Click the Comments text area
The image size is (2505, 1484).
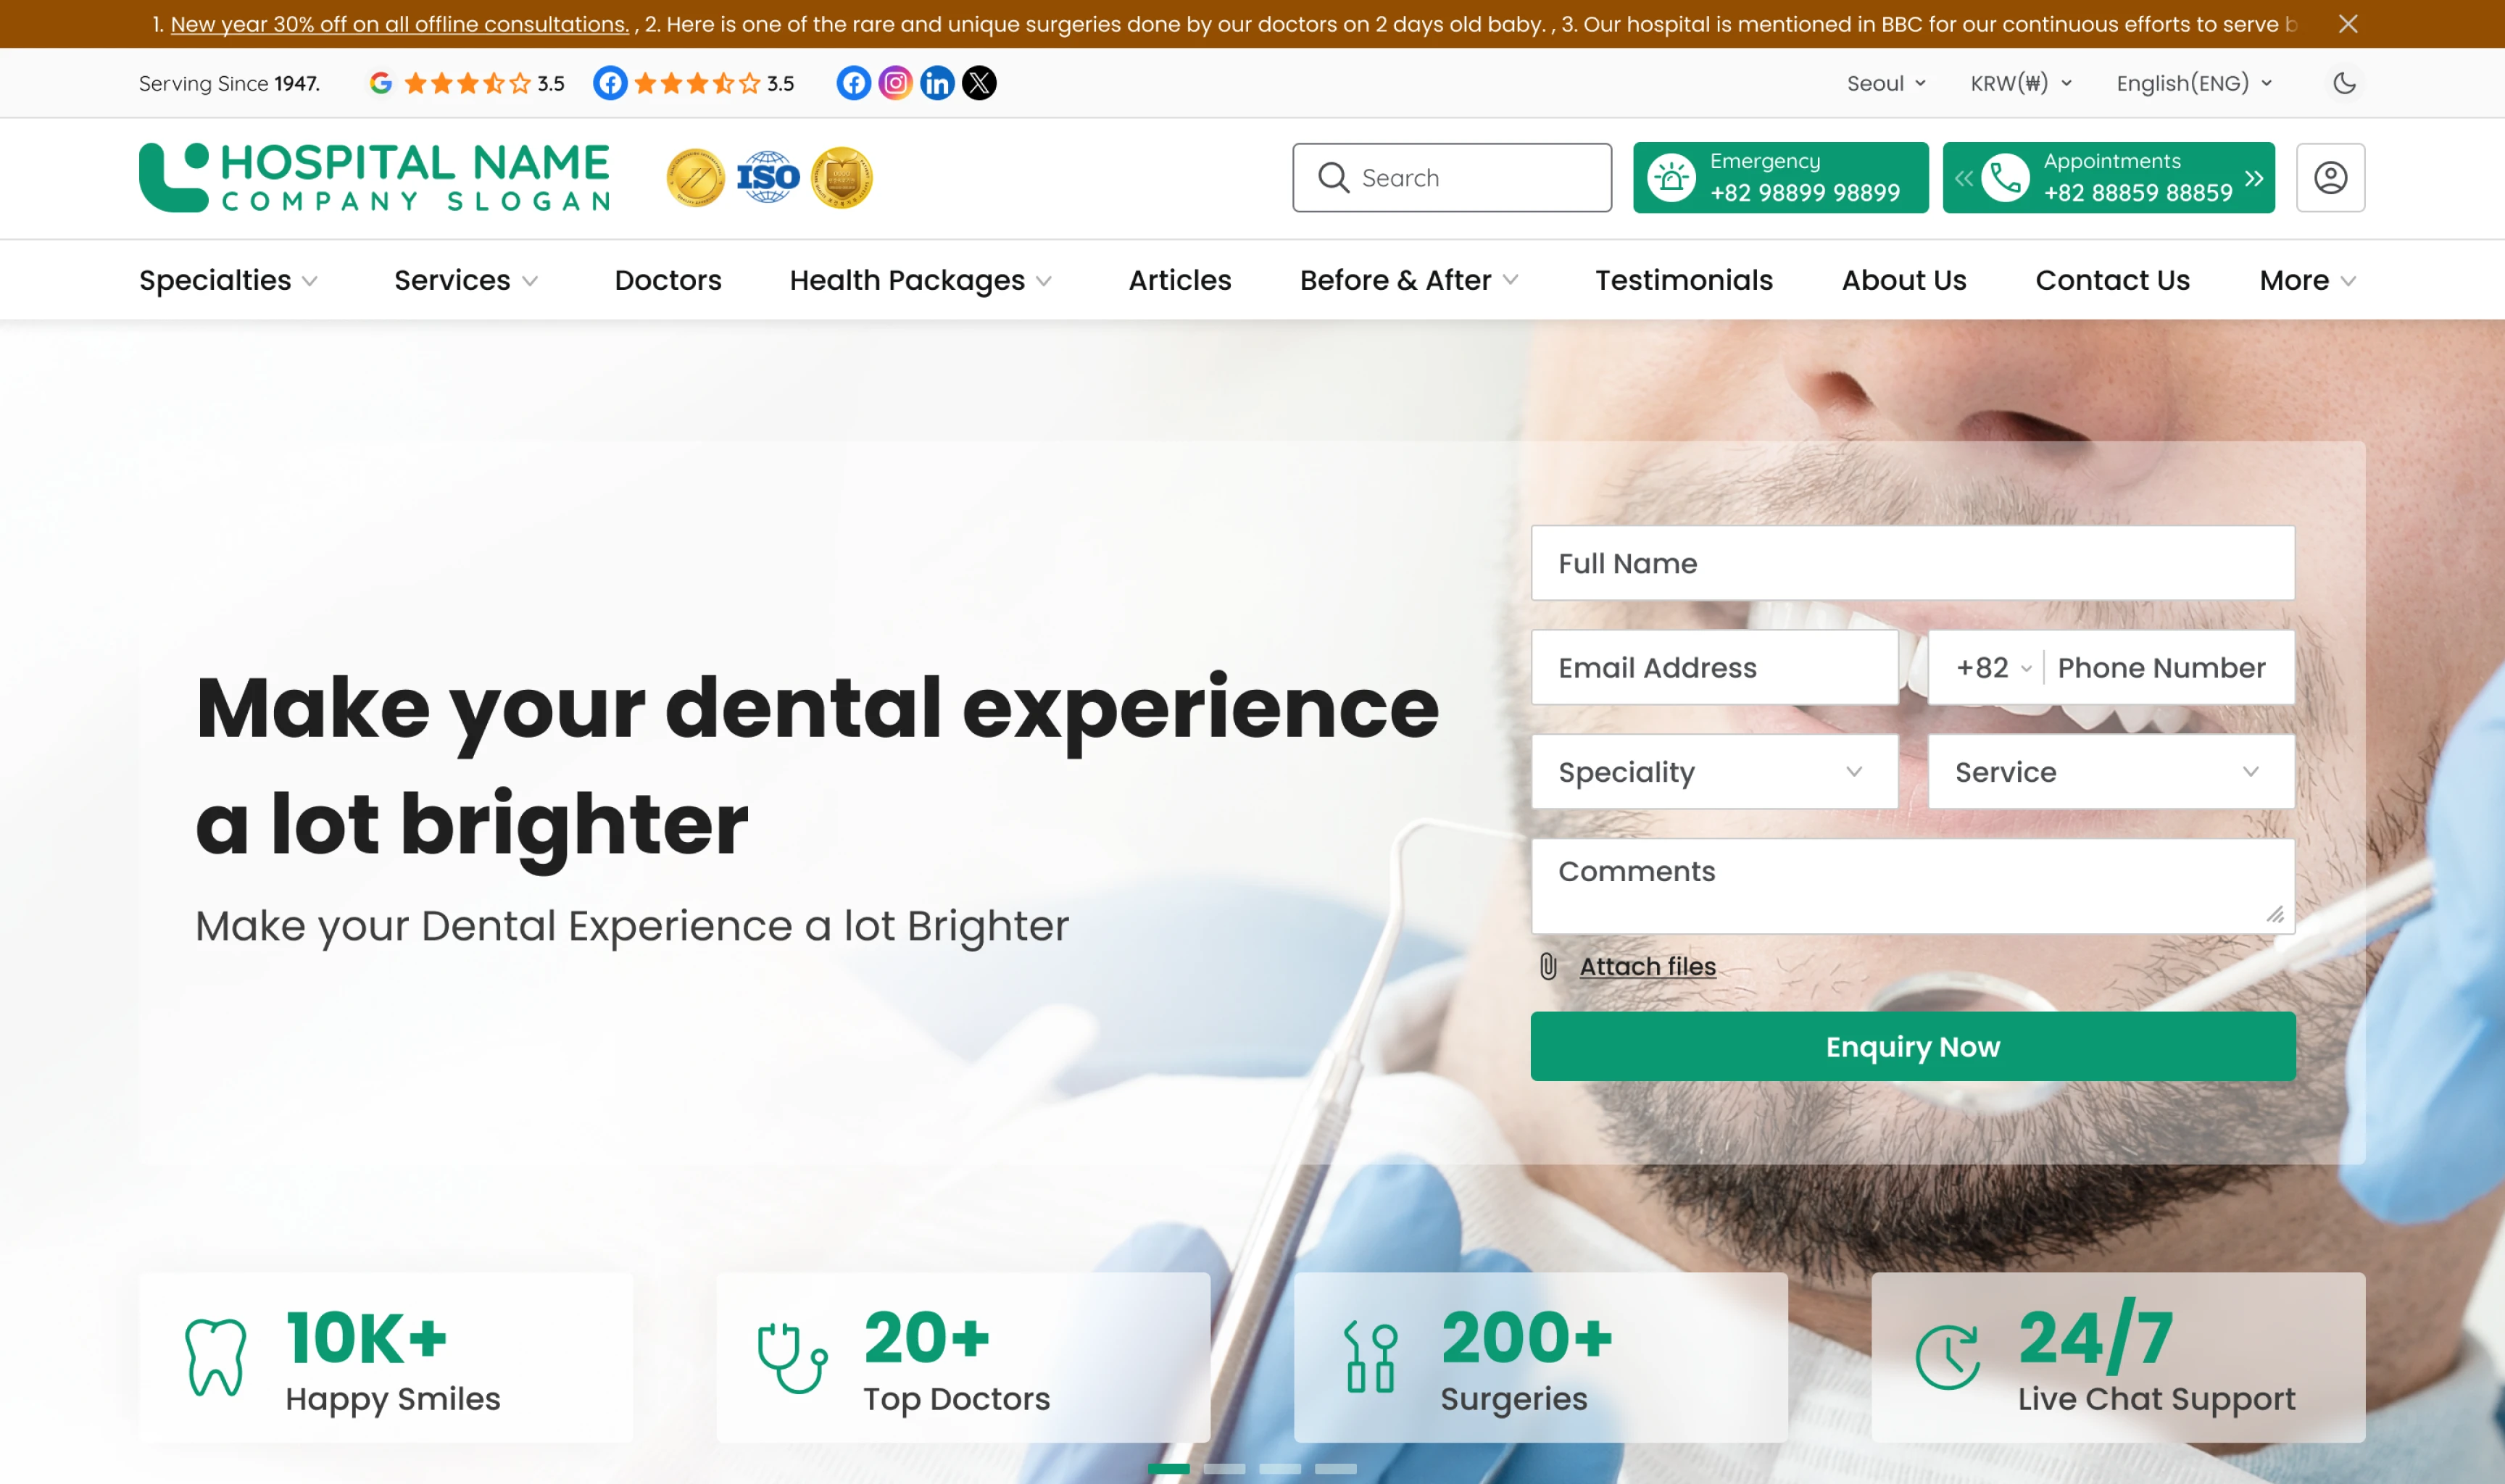click(x=1912, y=886)
